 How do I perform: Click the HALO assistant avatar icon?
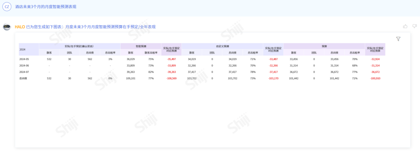coord(7,27)
